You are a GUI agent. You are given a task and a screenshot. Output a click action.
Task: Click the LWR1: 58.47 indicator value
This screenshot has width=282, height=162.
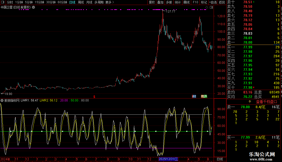[x=29, y=100]
